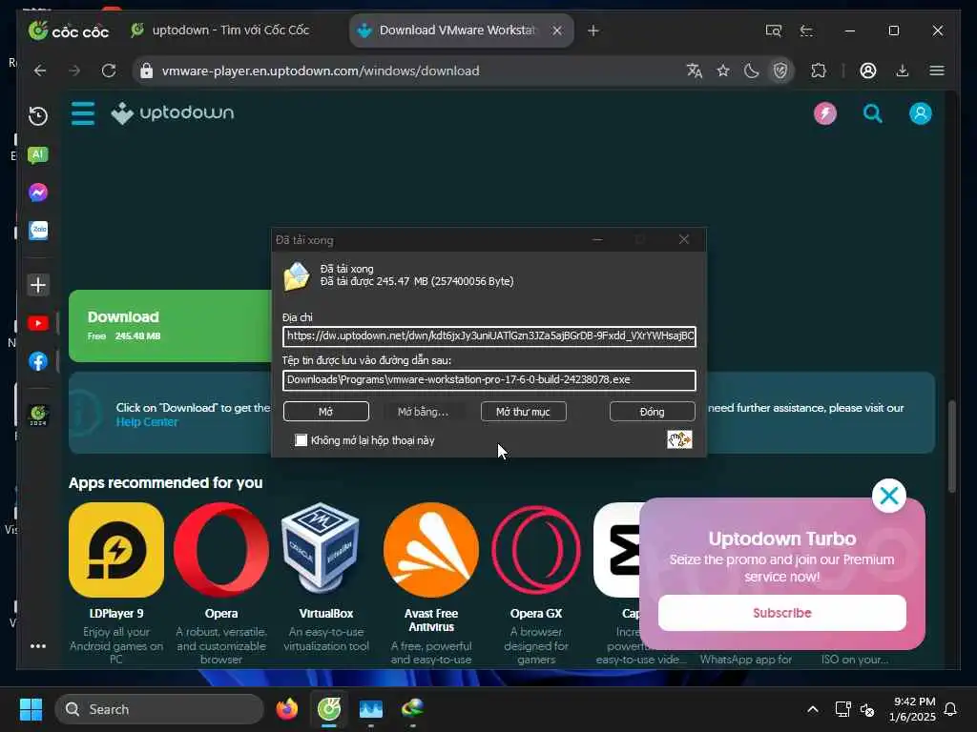
Task: Add a new sidebar shortcut
Action: (x=38, y=285)
